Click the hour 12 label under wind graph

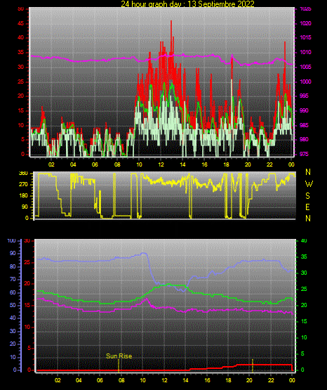(161, 164)
